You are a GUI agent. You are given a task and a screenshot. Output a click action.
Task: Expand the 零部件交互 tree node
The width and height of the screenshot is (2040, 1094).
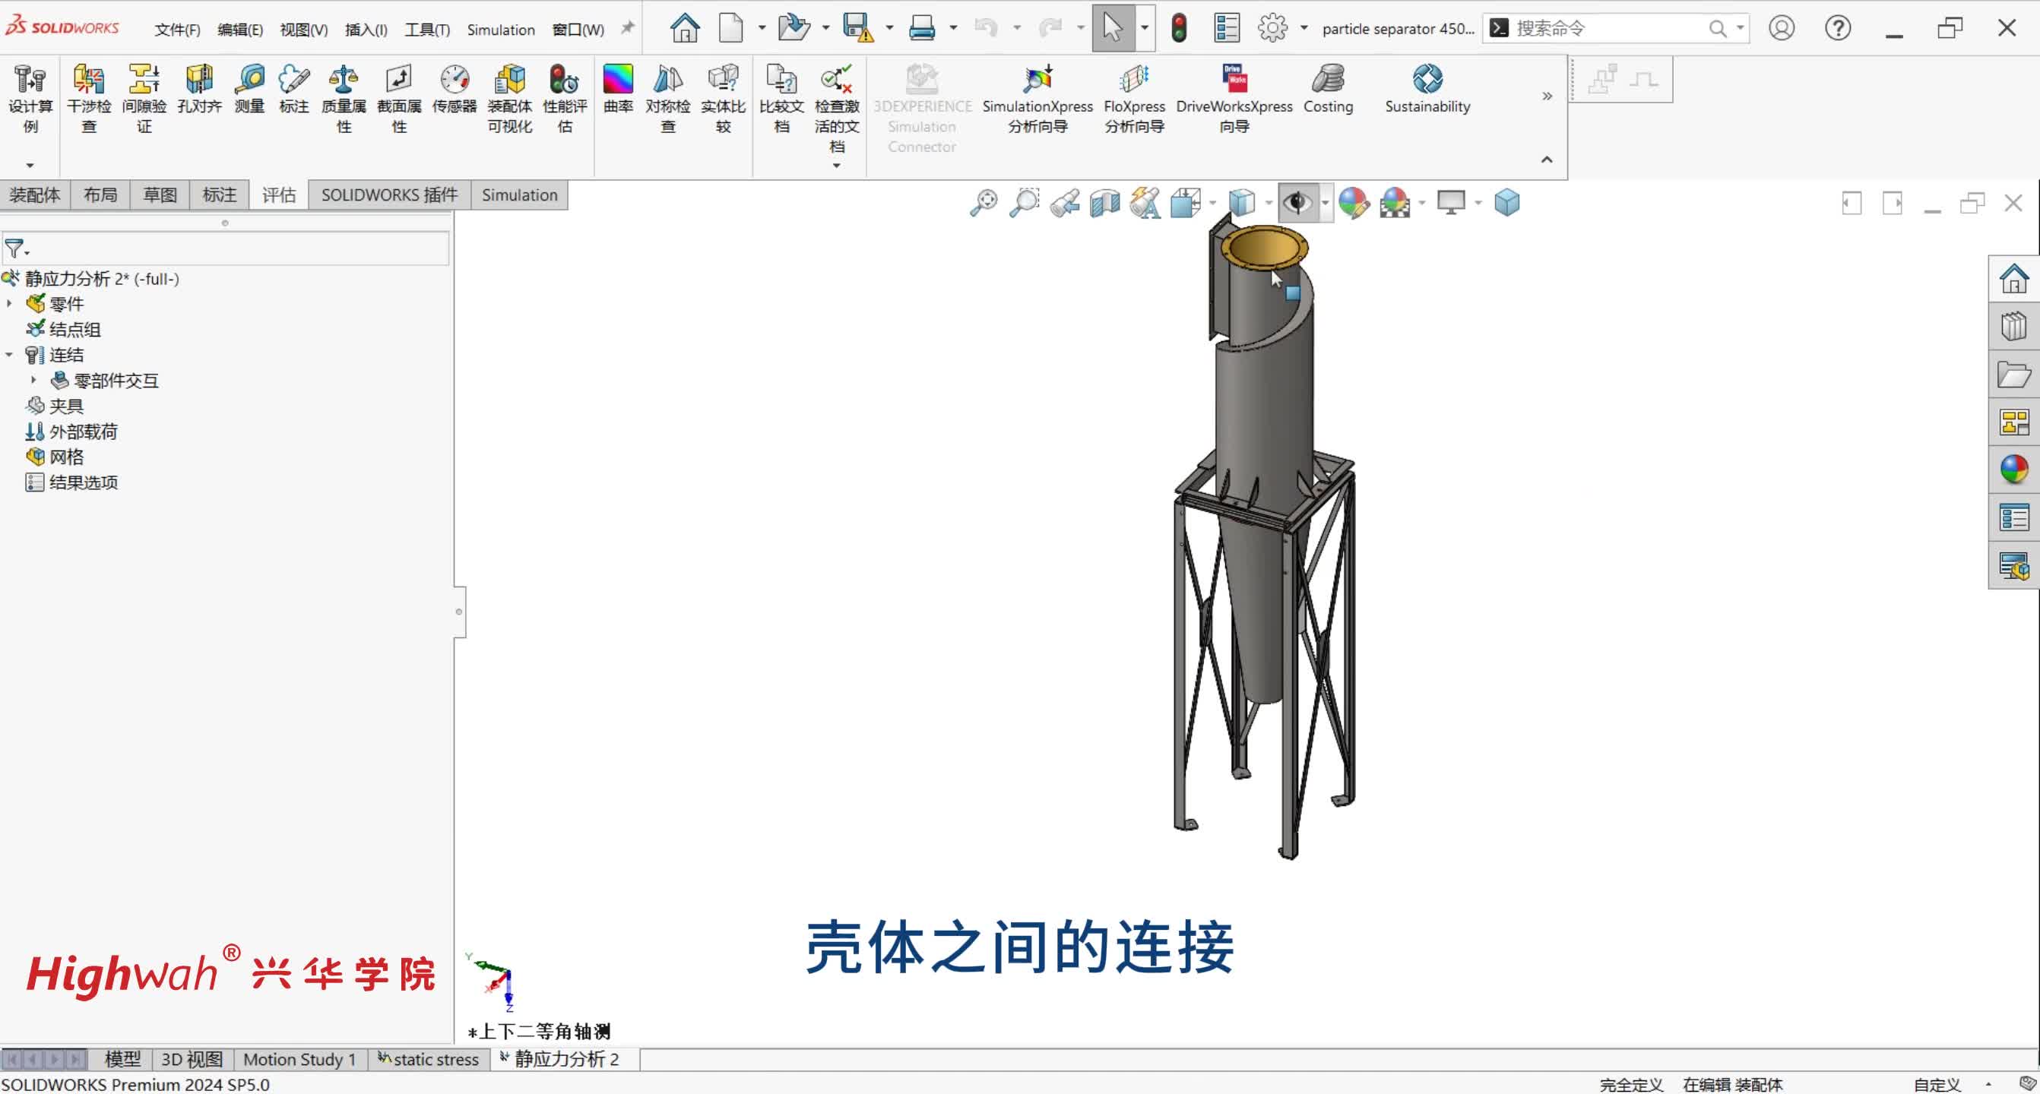(x=33, y=381)
